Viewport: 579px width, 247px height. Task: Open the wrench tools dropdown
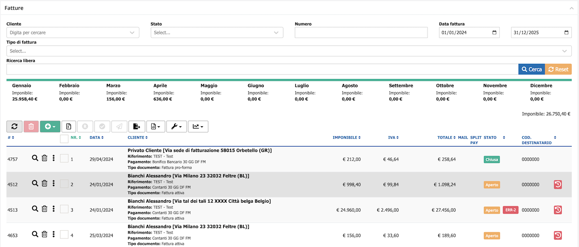coord(176,127)
